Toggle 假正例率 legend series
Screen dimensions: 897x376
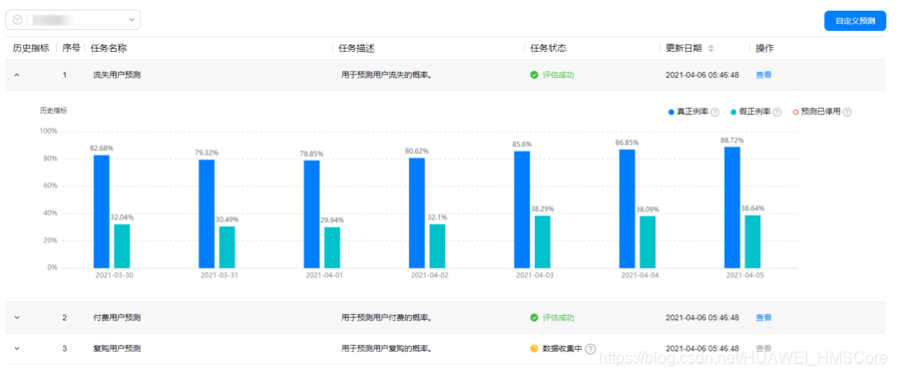750,112
